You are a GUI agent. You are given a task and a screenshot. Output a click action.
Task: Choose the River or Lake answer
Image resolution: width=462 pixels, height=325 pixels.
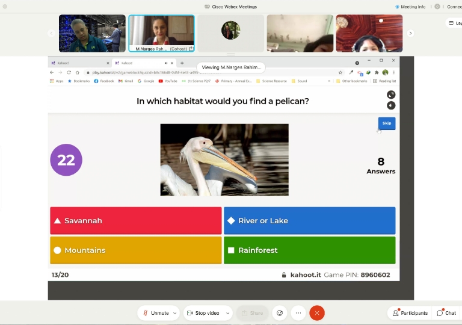point(310,221)
